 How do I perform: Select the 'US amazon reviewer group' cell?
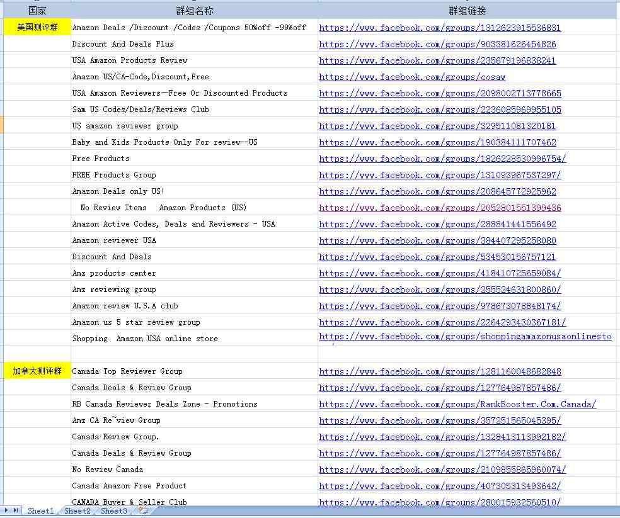tap(194, 126)
